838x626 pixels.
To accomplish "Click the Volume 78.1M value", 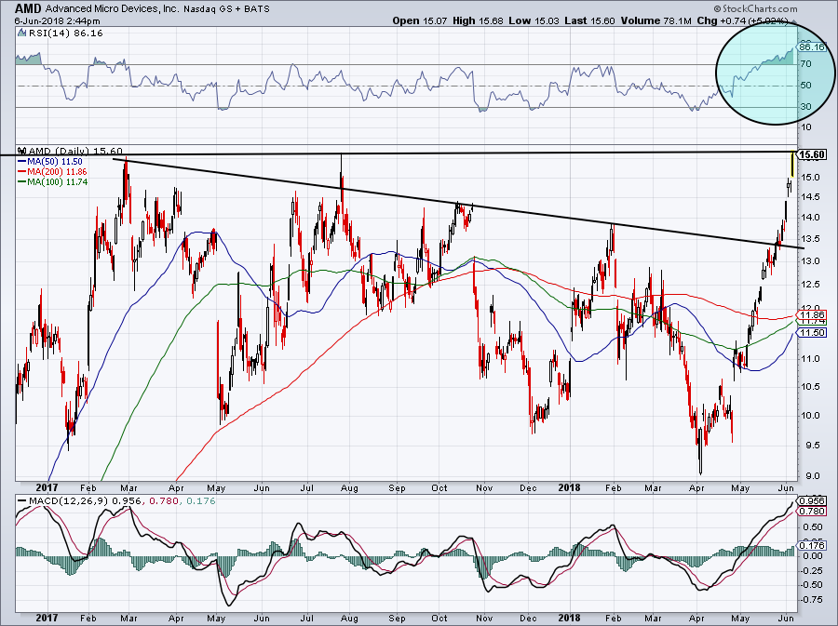I will tap(656, 20).
